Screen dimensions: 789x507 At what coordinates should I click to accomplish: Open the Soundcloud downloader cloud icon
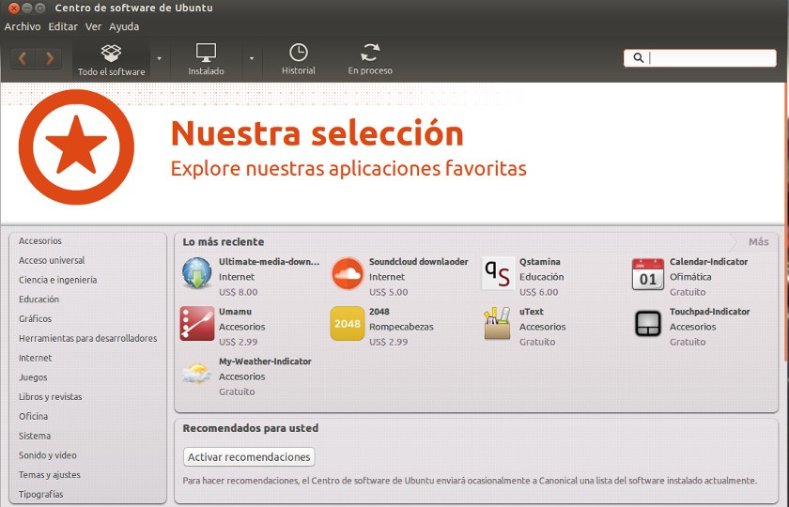click(x=348, y=273)
